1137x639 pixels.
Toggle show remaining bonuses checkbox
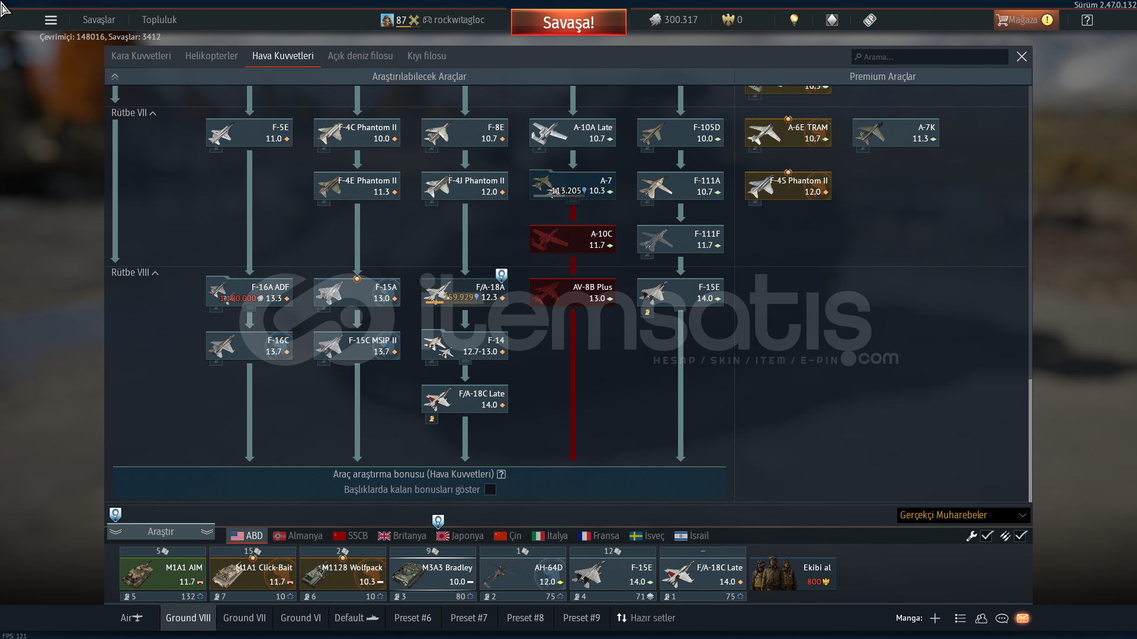[x=490, y=489]
